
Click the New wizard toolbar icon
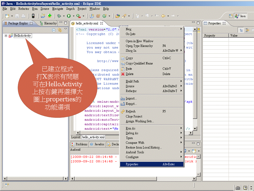[x=7, y=16]
